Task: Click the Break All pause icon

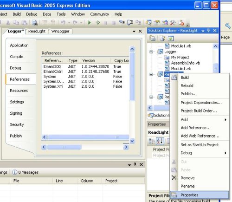Action: pyautogui.click(x=106, y=23)
